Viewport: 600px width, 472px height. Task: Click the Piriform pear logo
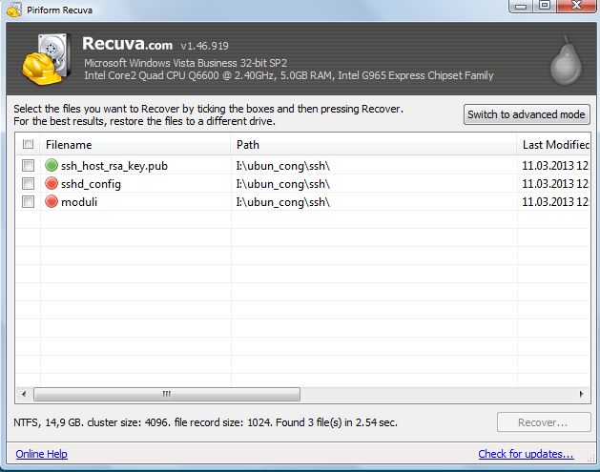(566, 60)
